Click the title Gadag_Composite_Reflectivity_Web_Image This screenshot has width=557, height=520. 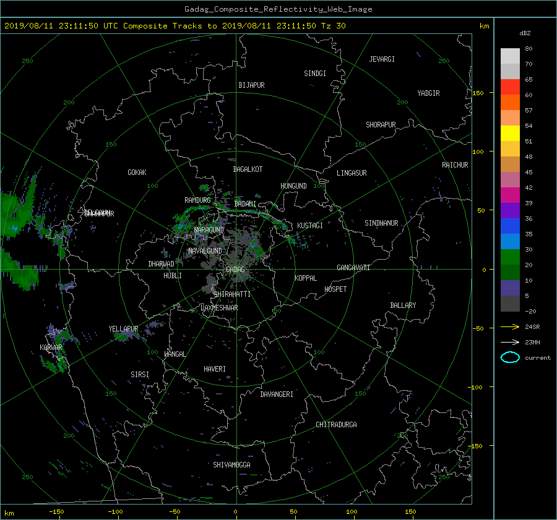click(278, 9)
